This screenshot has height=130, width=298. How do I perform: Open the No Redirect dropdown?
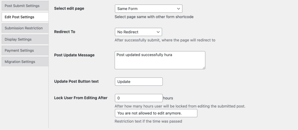pos(135,32)
